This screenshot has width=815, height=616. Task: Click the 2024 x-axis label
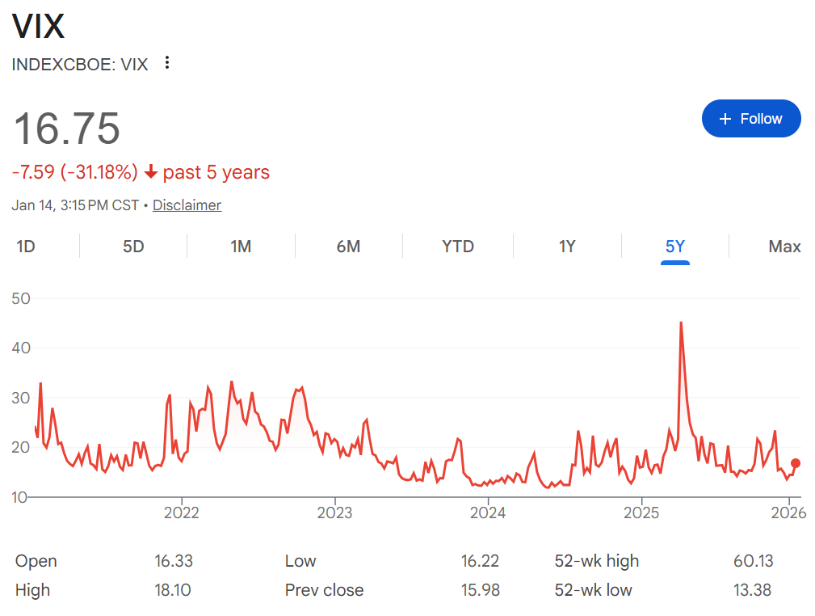(x=488, y=513)
